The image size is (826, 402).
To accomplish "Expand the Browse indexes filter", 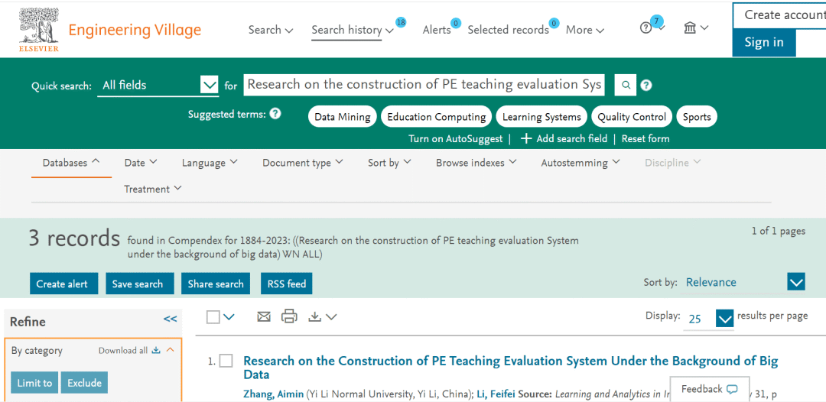I will click(476, 163).
